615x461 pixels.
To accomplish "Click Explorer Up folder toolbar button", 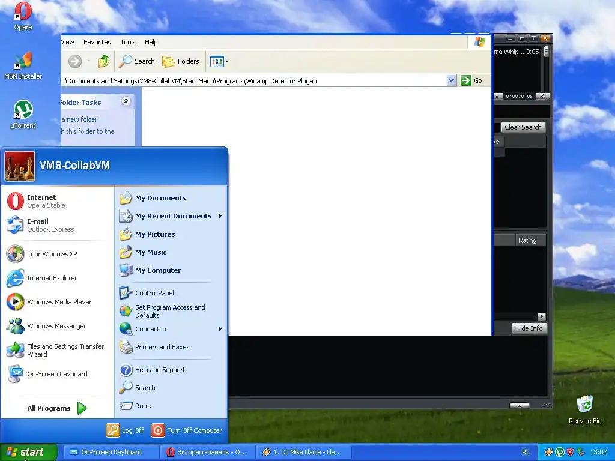I will tap(104, 61).
